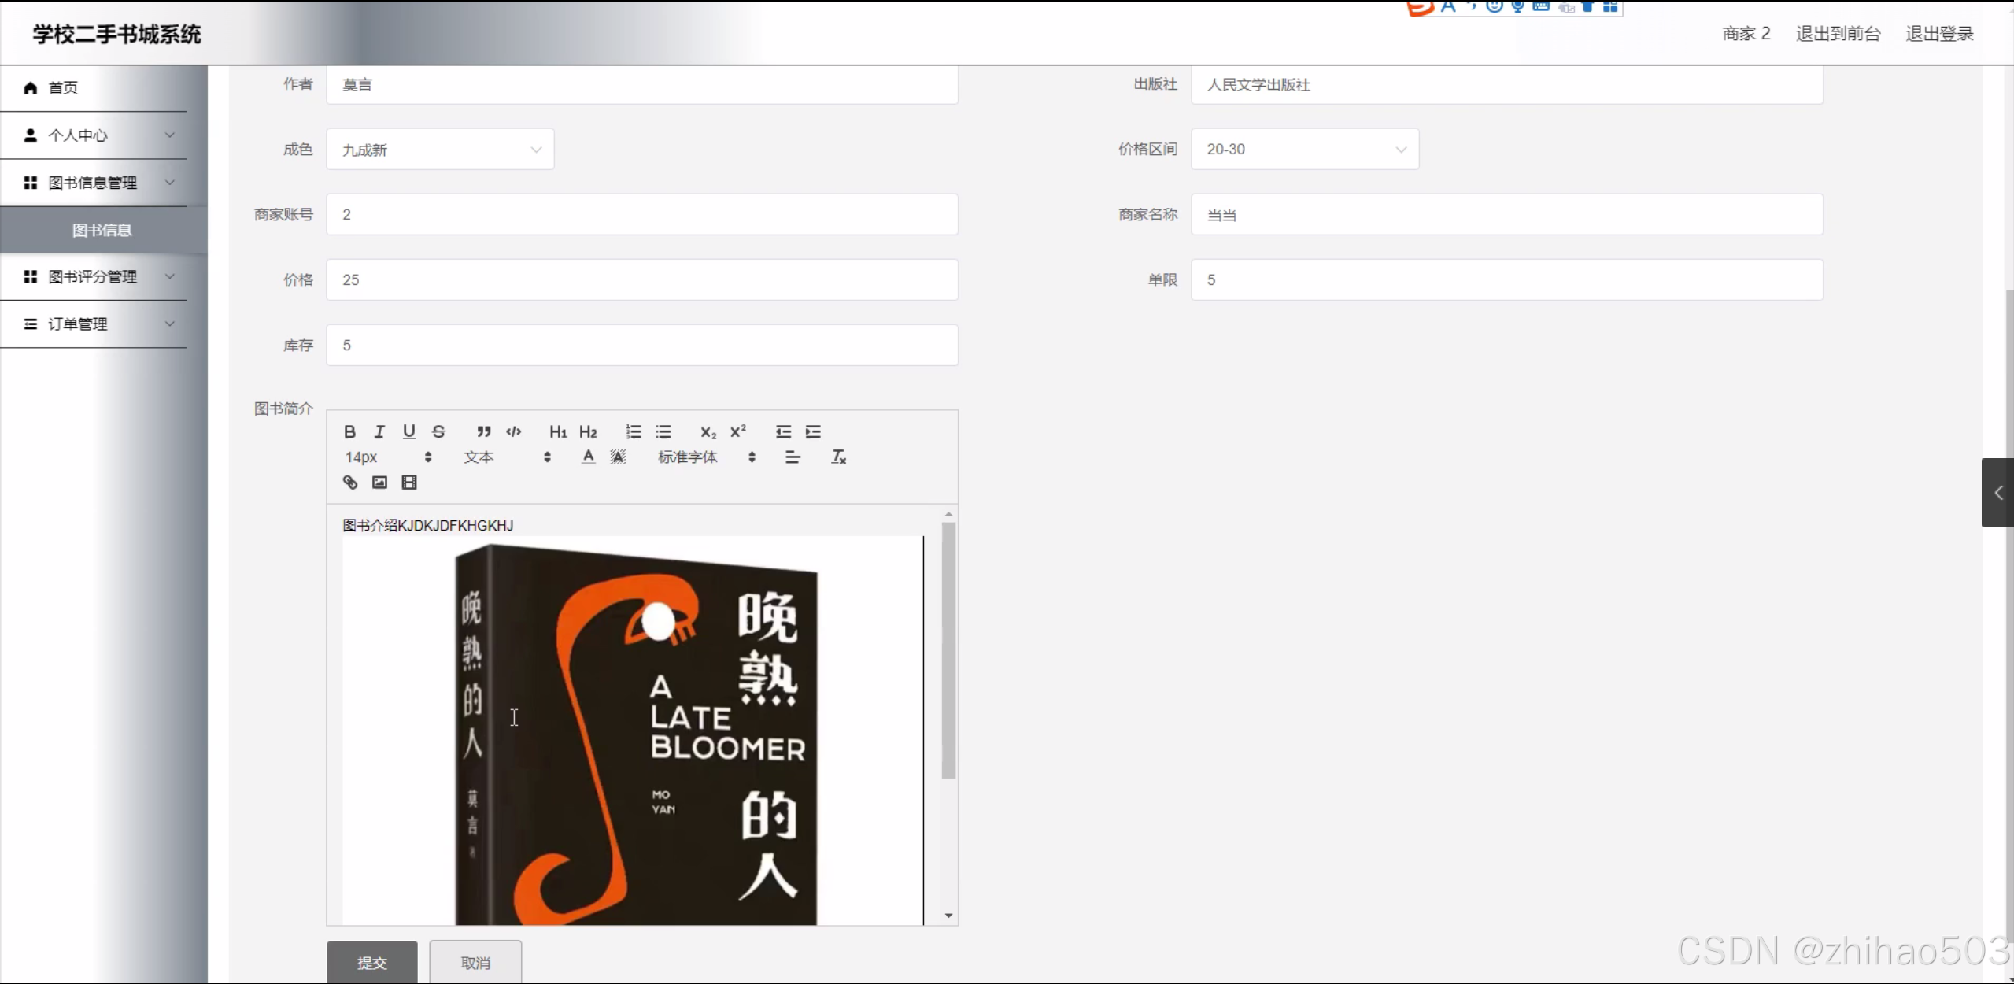Click the 提交 submit button
2014x984 pixels.
[372, 962]
